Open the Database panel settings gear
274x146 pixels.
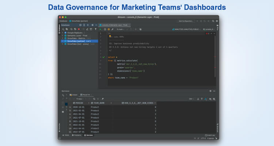click(x=92, y=25)
